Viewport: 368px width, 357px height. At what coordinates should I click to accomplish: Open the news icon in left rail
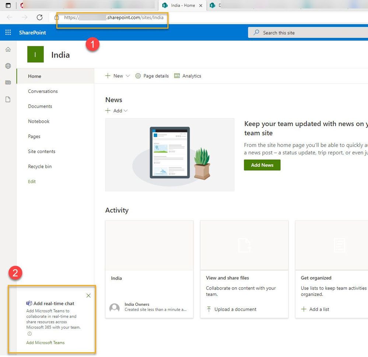click(8, 83)
